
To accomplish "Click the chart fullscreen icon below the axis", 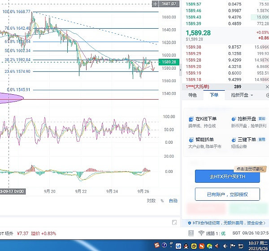I will click(x=174, y=222).
